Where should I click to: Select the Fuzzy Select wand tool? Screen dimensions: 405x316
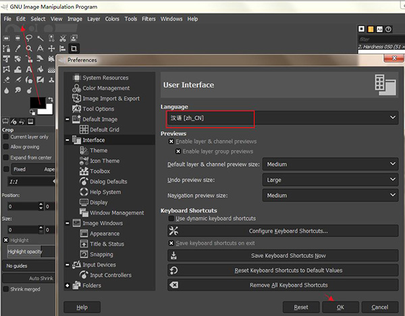(40, 38)
